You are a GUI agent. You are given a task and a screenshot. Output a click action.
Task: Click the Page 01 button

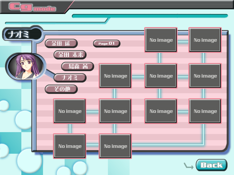point(106,43)
